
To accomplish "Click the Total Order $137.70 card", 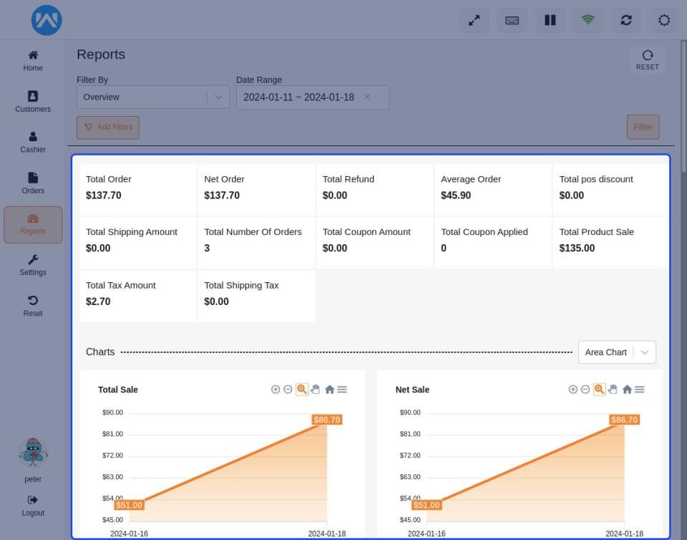I will tap(138, 190).
